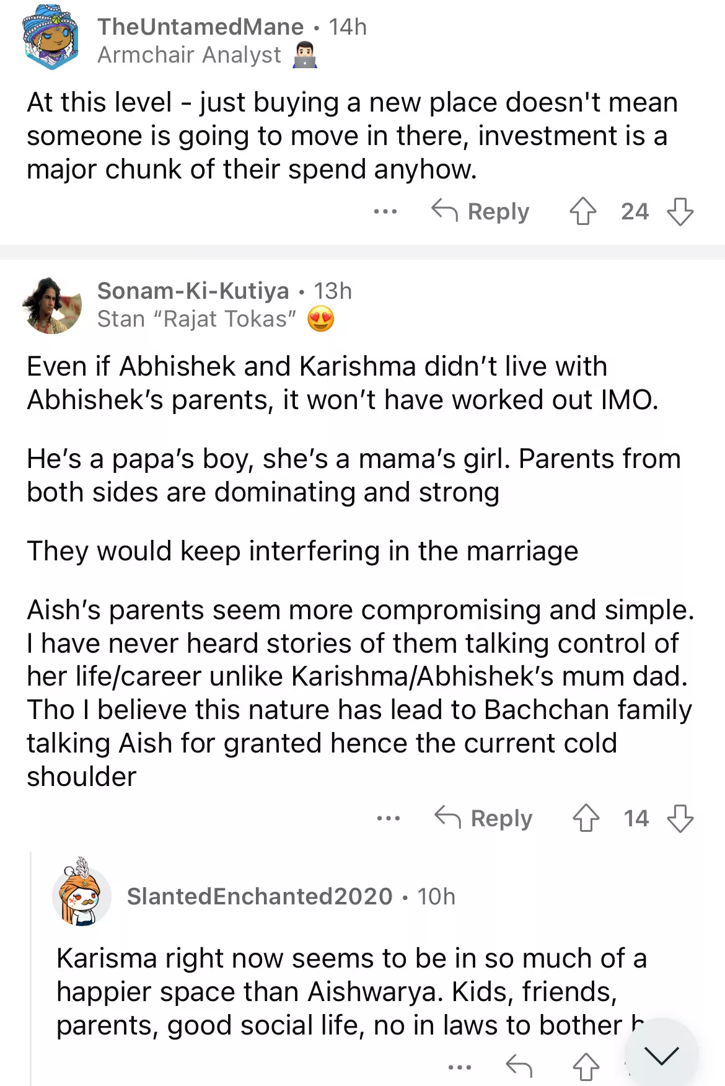Upvote Sonam-Ki-Kutiya's comment
Viewport: 725px width, 1086px height.
(x=586, y=818)
